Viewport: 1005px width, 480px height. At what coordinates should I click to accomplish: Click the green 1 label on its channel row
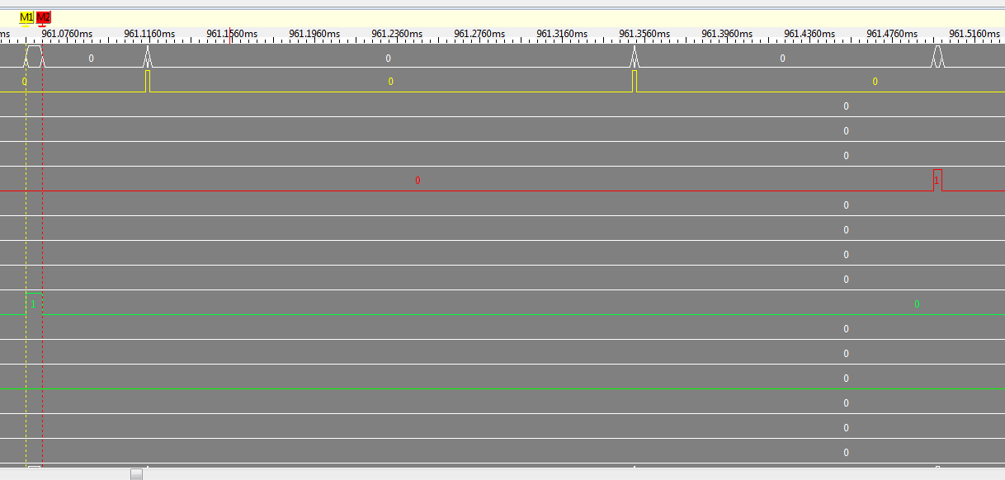(31, 304)
